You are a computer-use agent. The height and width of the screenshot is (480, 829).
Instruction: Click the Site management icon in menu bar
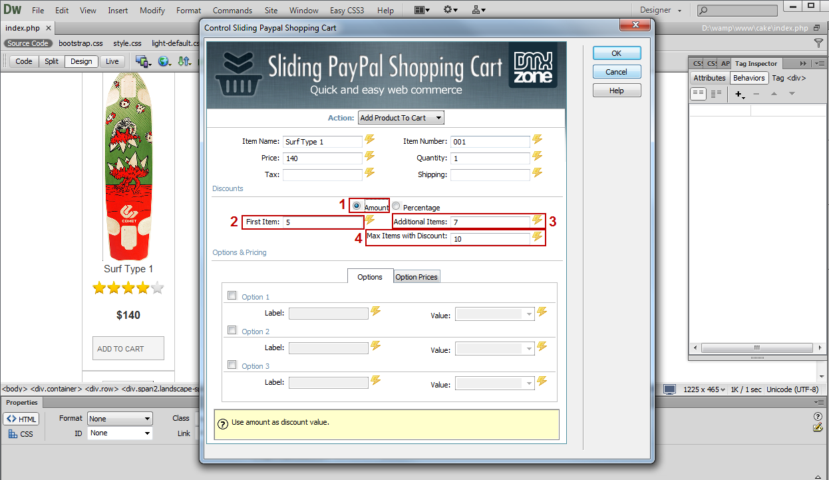click(x=479, y=10)
